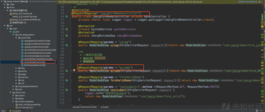Click the file icon of jeecg_3.8_oracle11g.dmp
This screenshot has height=112, width=265.
(11, 16)
